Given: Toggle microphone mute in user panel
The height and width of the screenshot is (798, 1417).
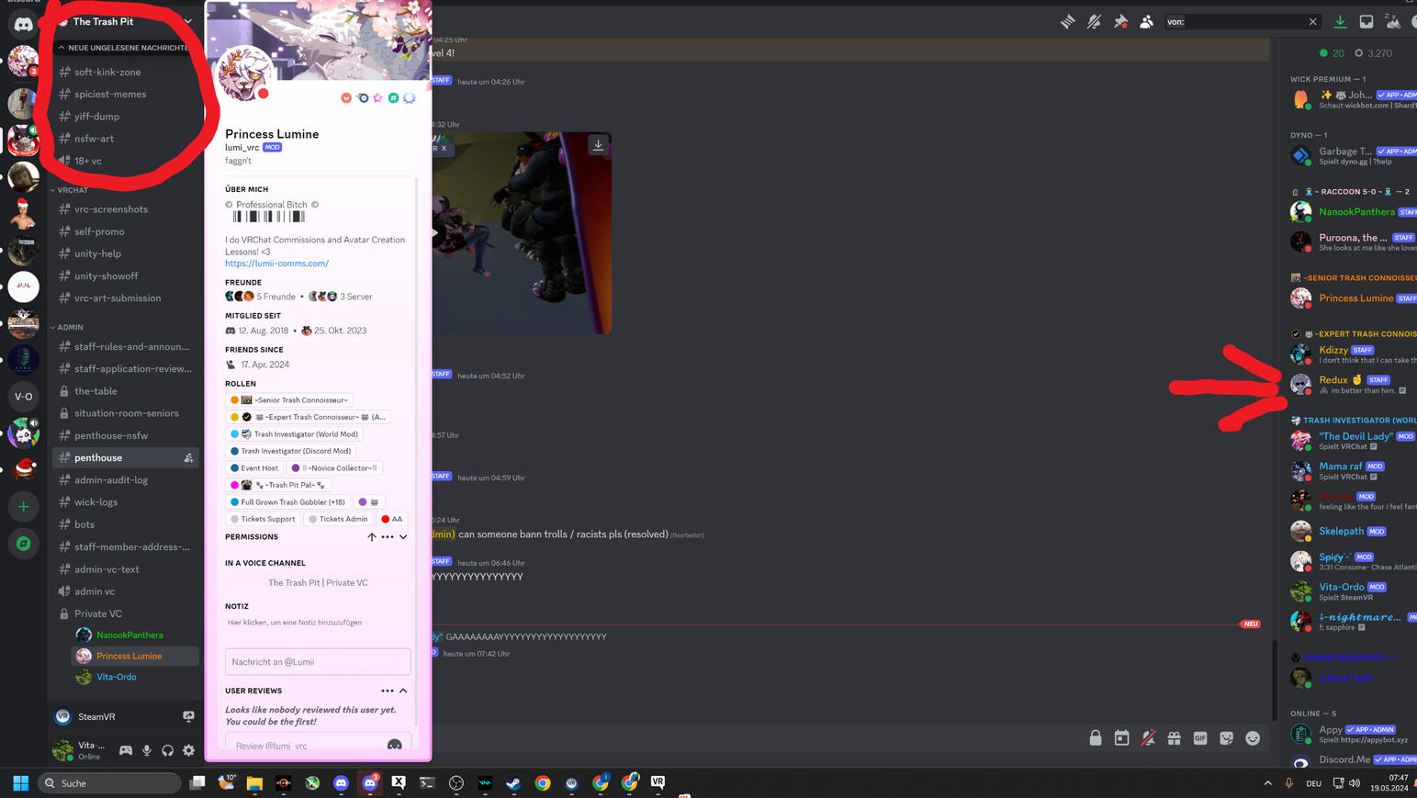Looking at the screenshot, I should click(x=147, y=750).
